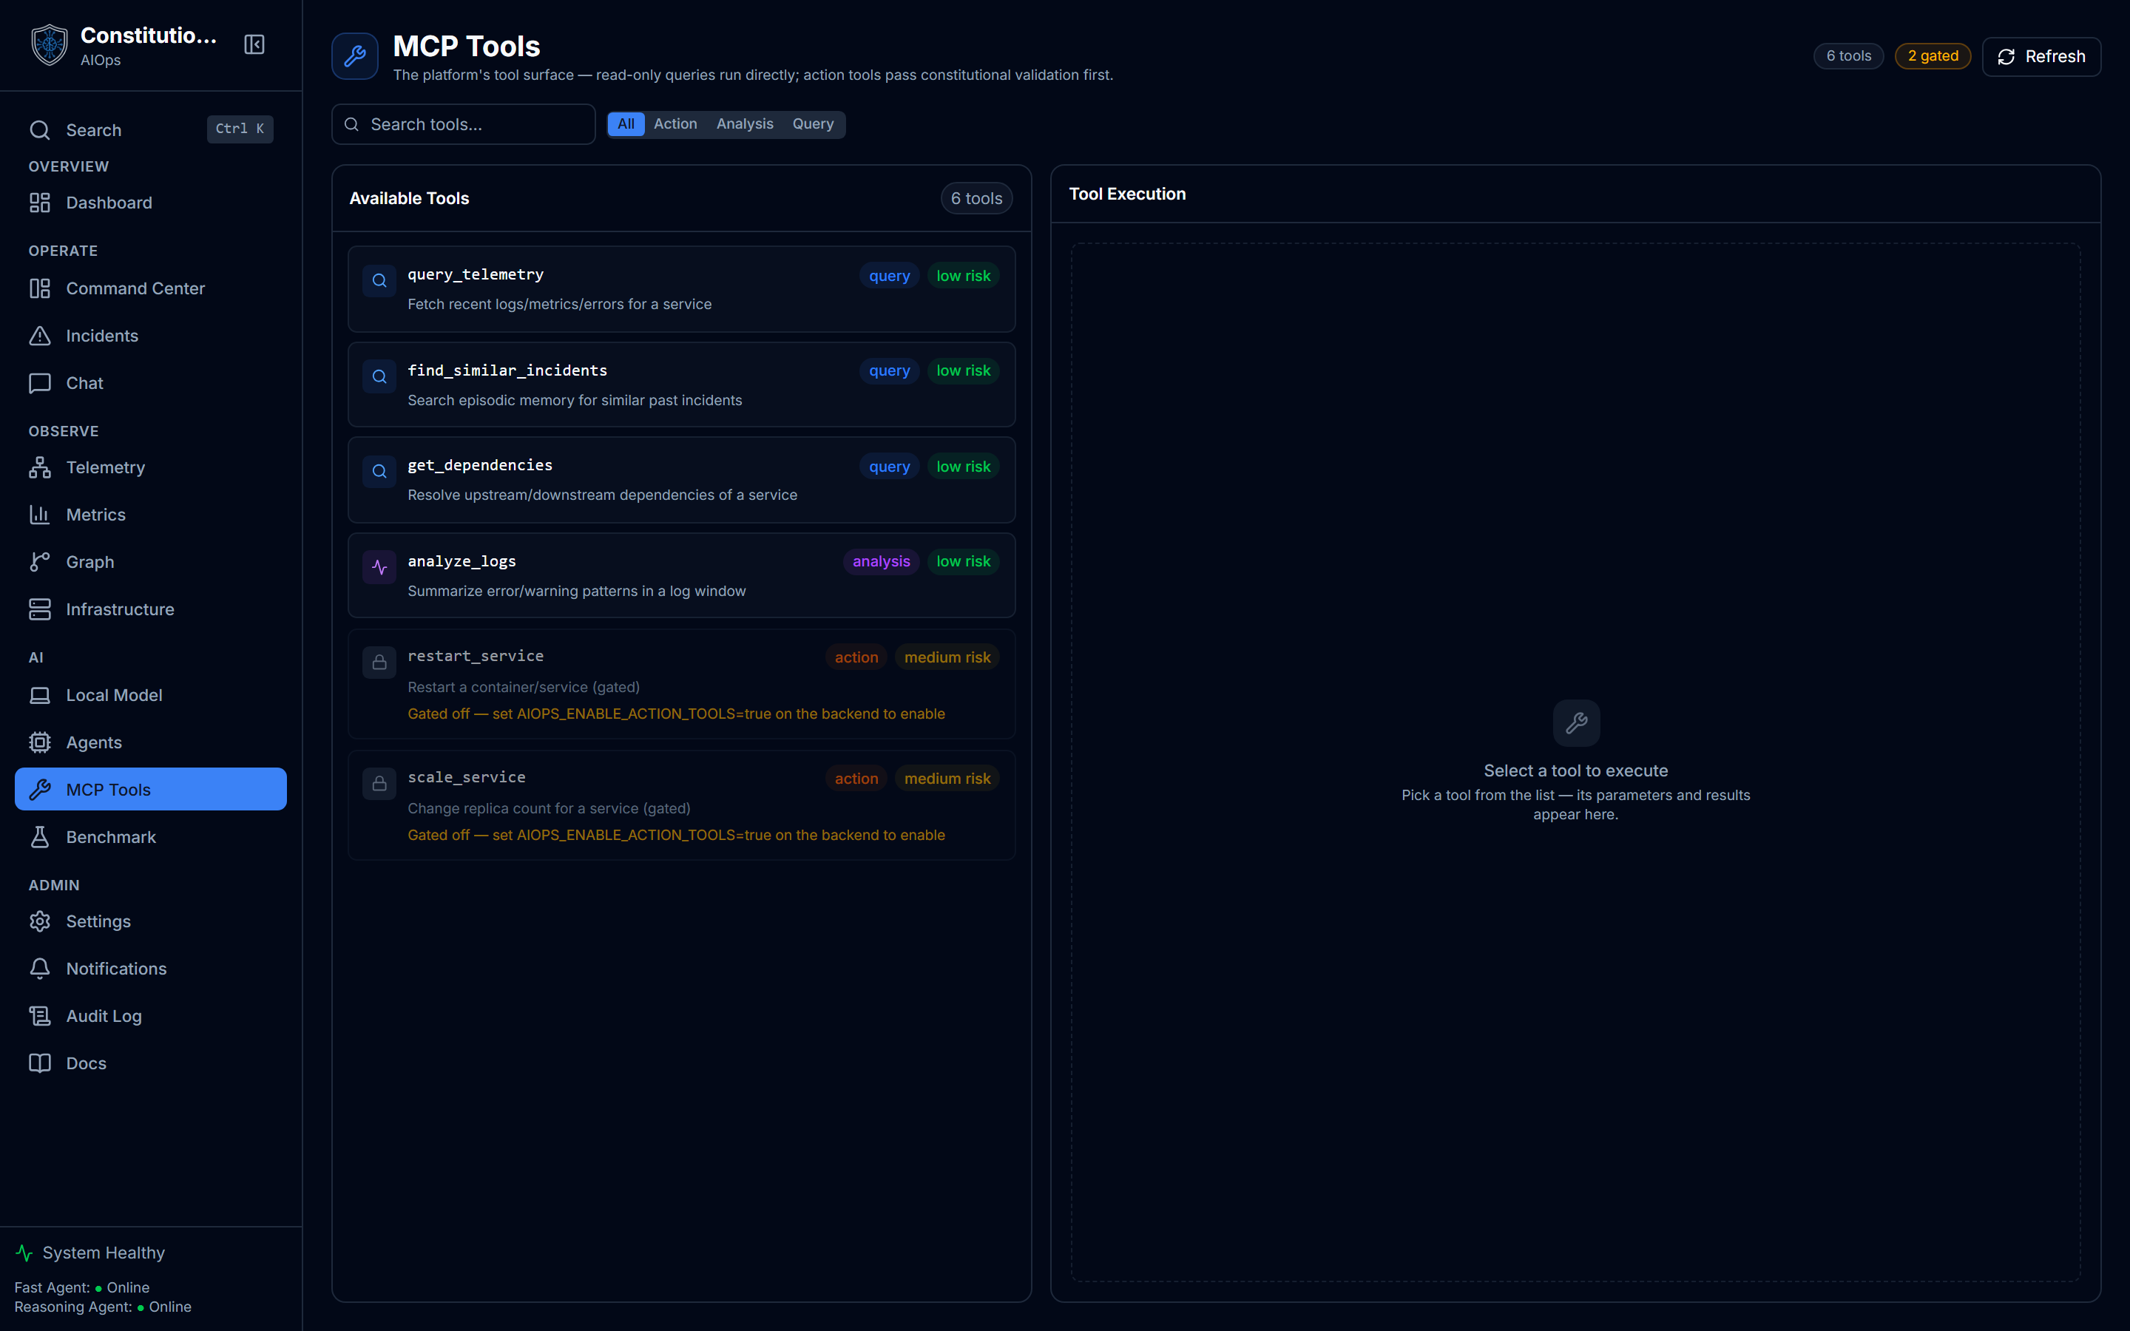2130x1331 pixels.
Task: Open Local Model page
Action: point(151,695)
